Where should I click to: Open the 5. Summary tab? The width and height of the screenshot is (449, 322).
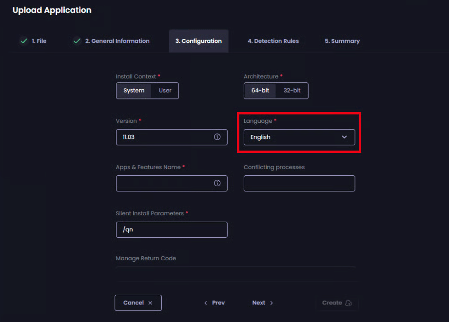coord(342,41)
